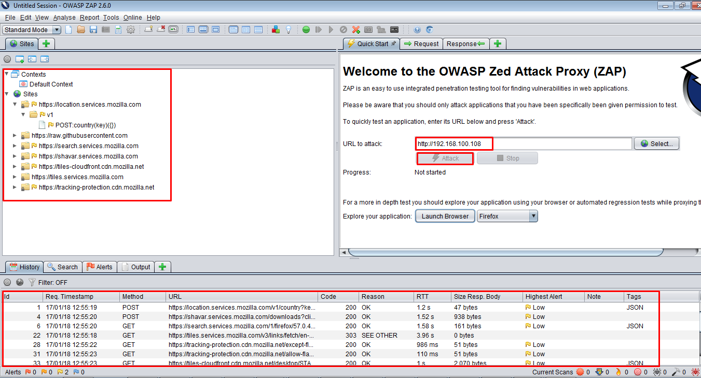
Task: Open Session Properties from the toolbar
Action: pos(118,30)
